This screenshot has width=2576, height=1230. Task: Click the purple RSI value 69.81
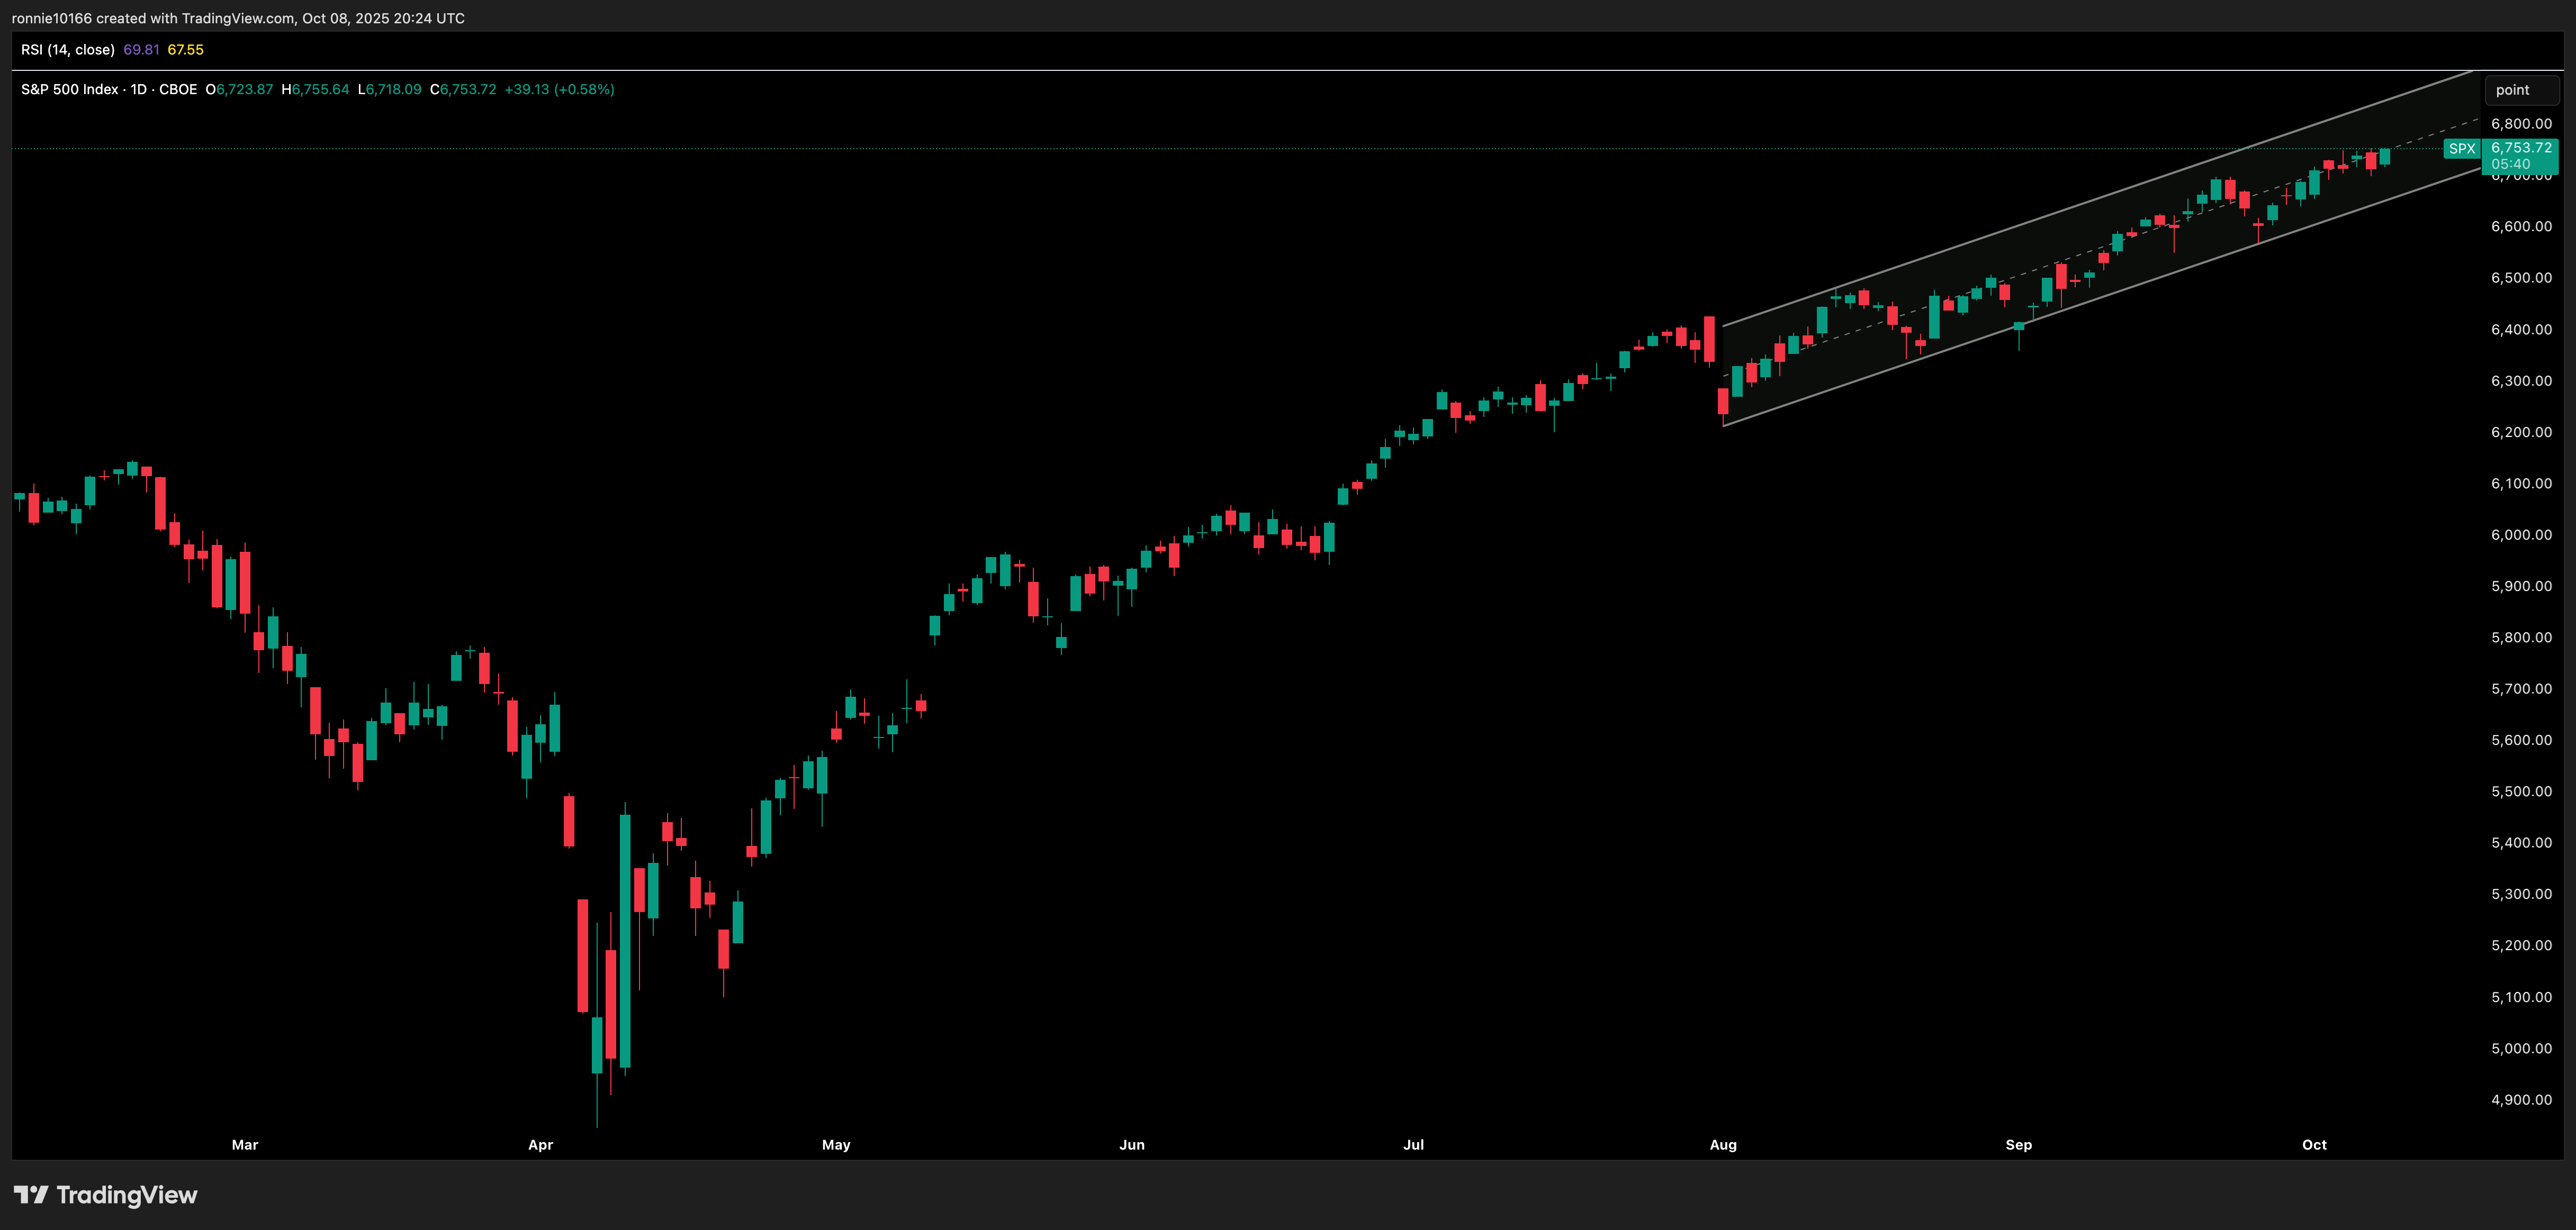point(141,50)
